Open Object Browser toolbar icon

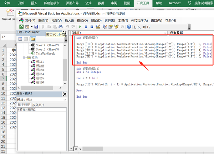[x=116, y=27]
